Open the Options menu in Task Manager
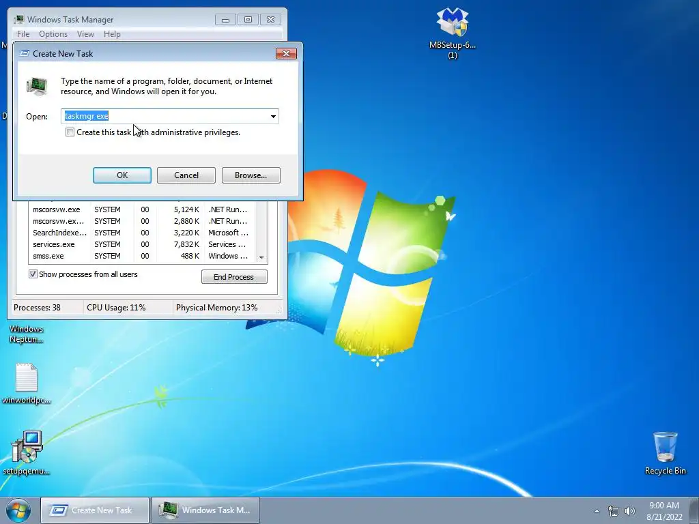Image resolution: width=699 pixels, height=524 pixels. 53,34
